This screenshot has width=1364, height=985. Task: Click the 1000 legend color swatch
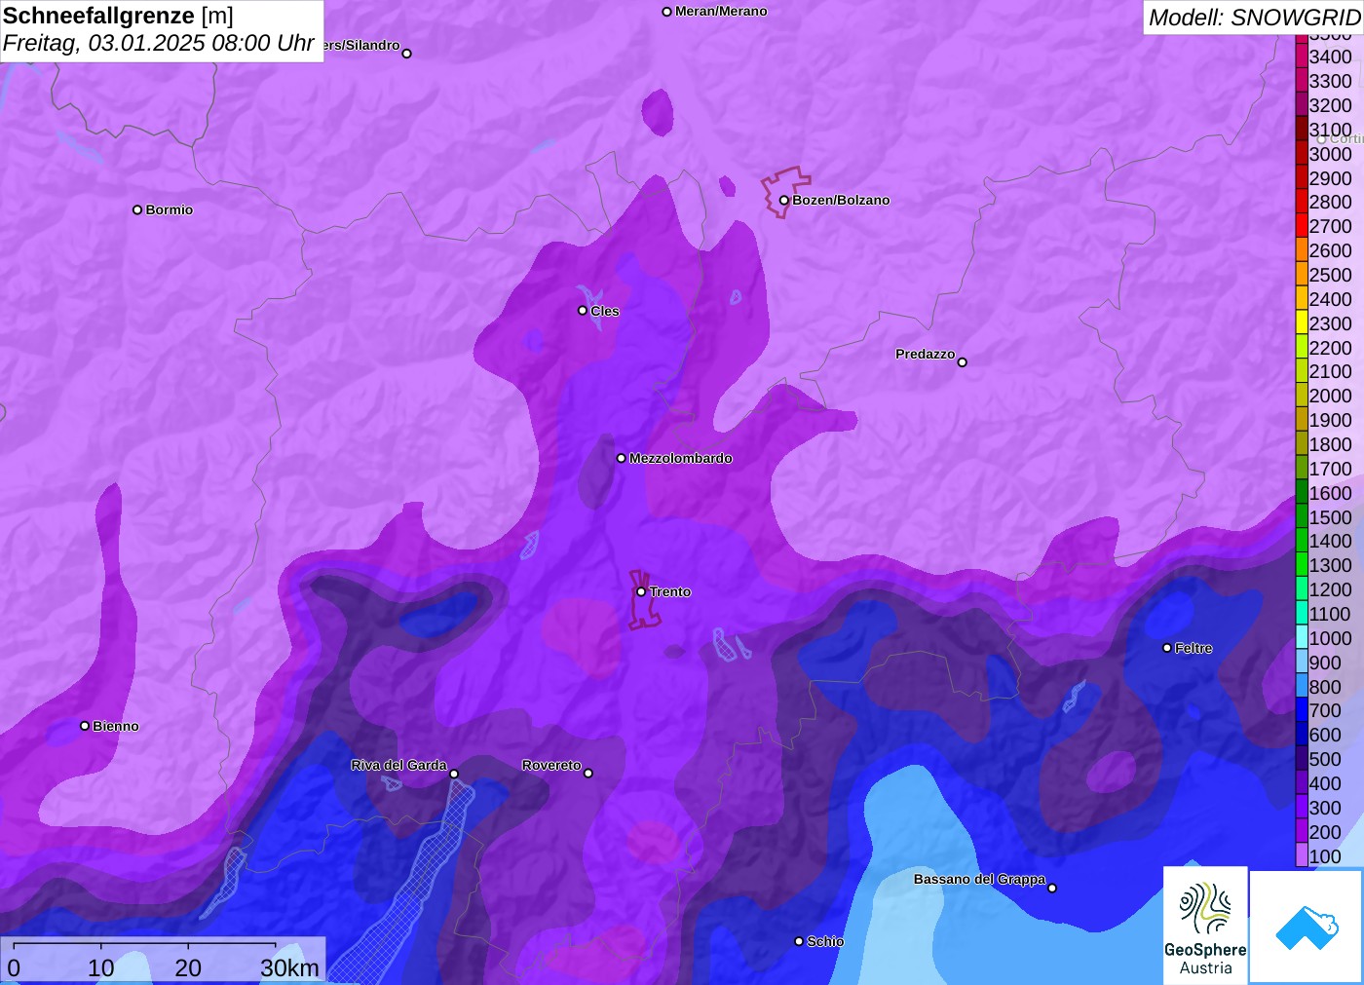pyautogui.click(x=1301, y=638)
